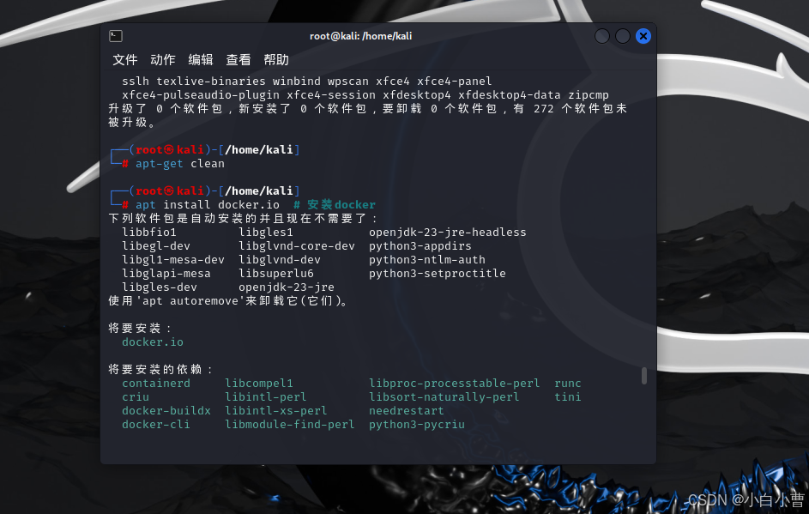The width and height of the screenshot is (809, 514).
Task: Click the terminal scrollbar handle
Action: [x=644, y=376]
